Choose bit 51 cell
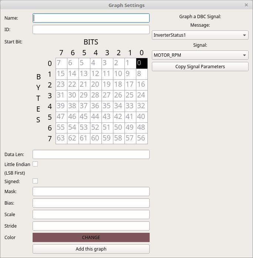The height and width of the screenshot is (258, 253). [x=107, y=128]
